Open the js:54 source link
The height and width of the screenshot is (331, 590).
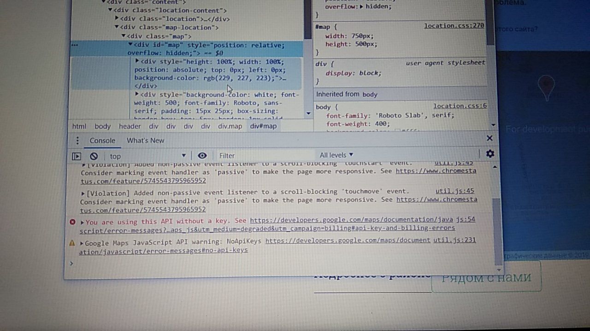[x=466, y=219]
